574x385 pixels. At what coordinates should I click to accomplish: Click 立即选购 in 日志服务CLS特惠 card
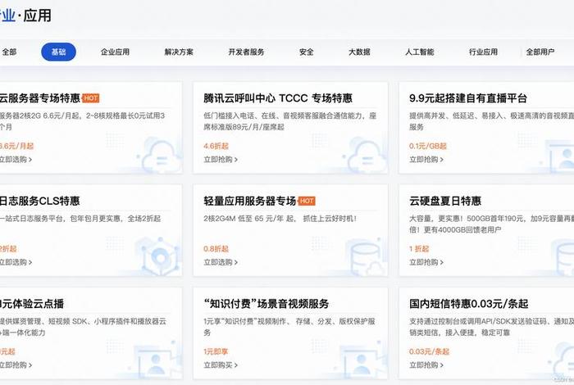[16, 262]
